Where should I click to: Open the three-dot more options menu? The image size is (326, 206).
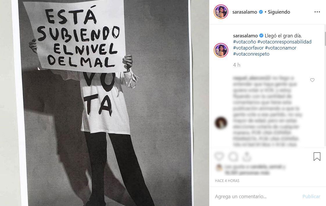tap(317, 12)
